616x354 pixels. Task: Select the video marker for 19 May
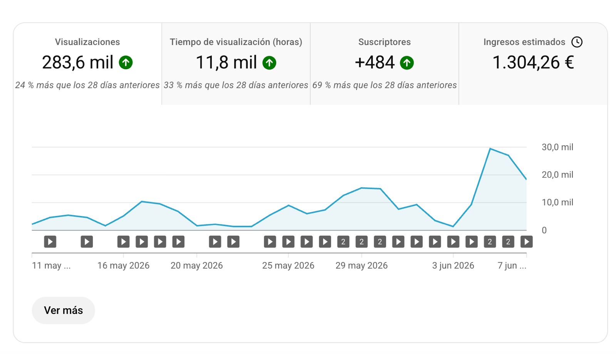click(x=178, y=242)
